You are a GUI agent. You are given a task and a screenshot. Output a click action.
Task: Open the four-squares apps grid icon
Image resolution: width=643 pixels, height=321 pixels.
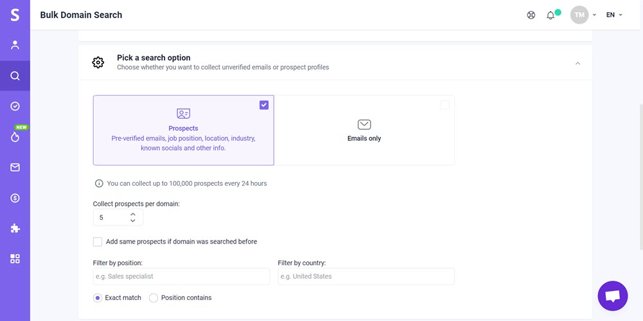point(15,259)
